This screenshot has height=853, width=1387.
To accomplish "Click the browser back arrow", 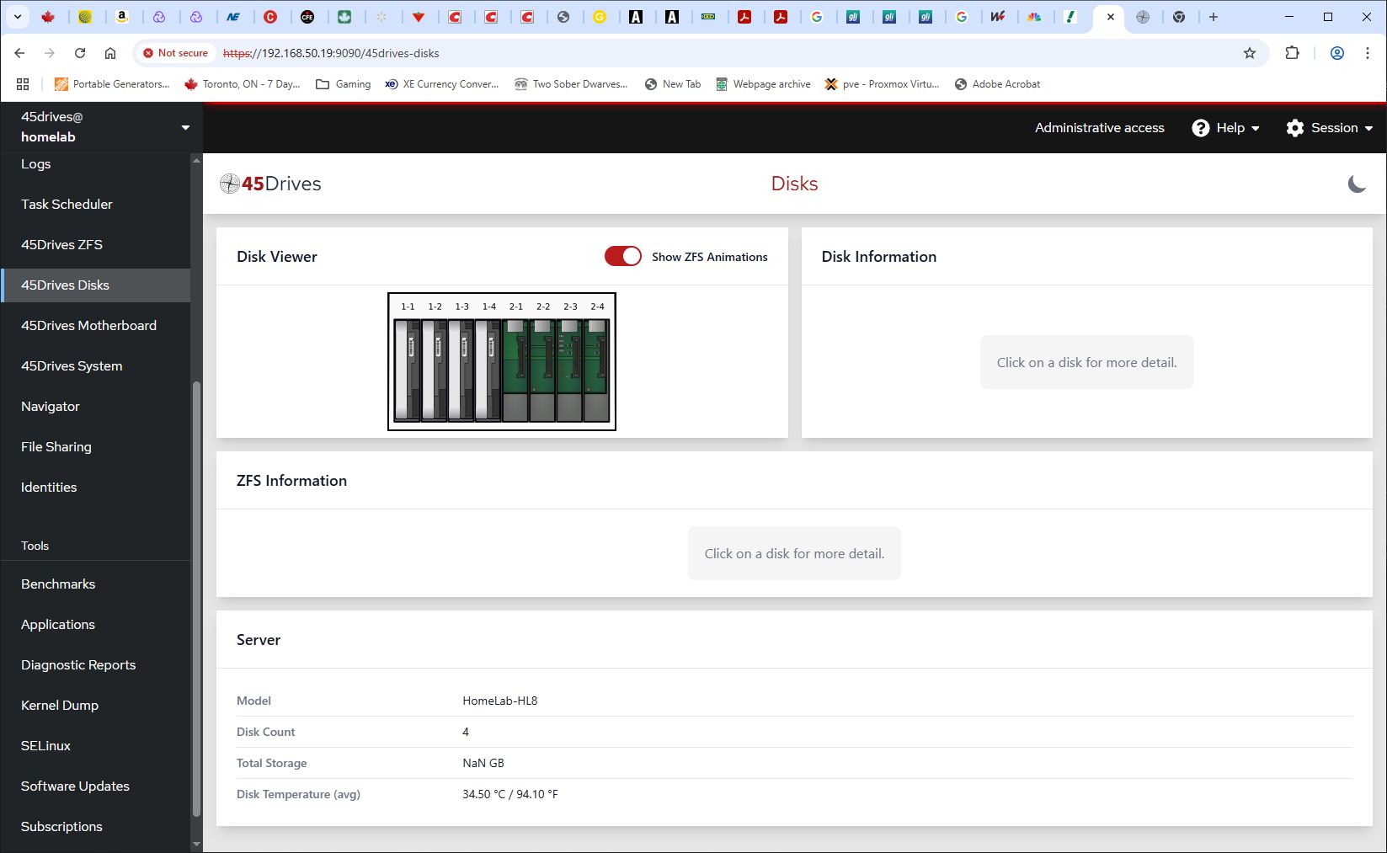I will (x=19, y=53).
